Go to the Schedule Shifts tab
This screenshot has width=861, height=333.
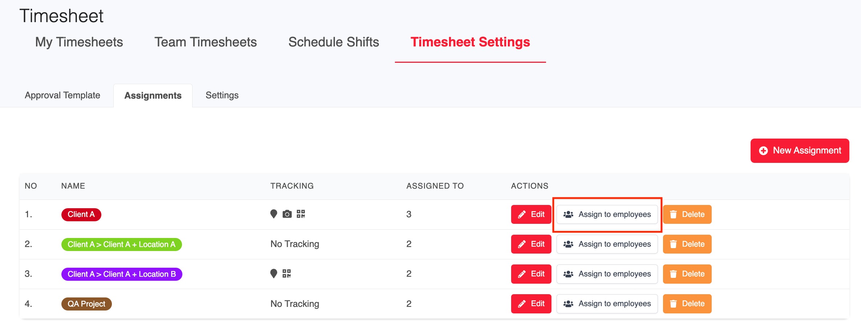[x=334, y=42]
